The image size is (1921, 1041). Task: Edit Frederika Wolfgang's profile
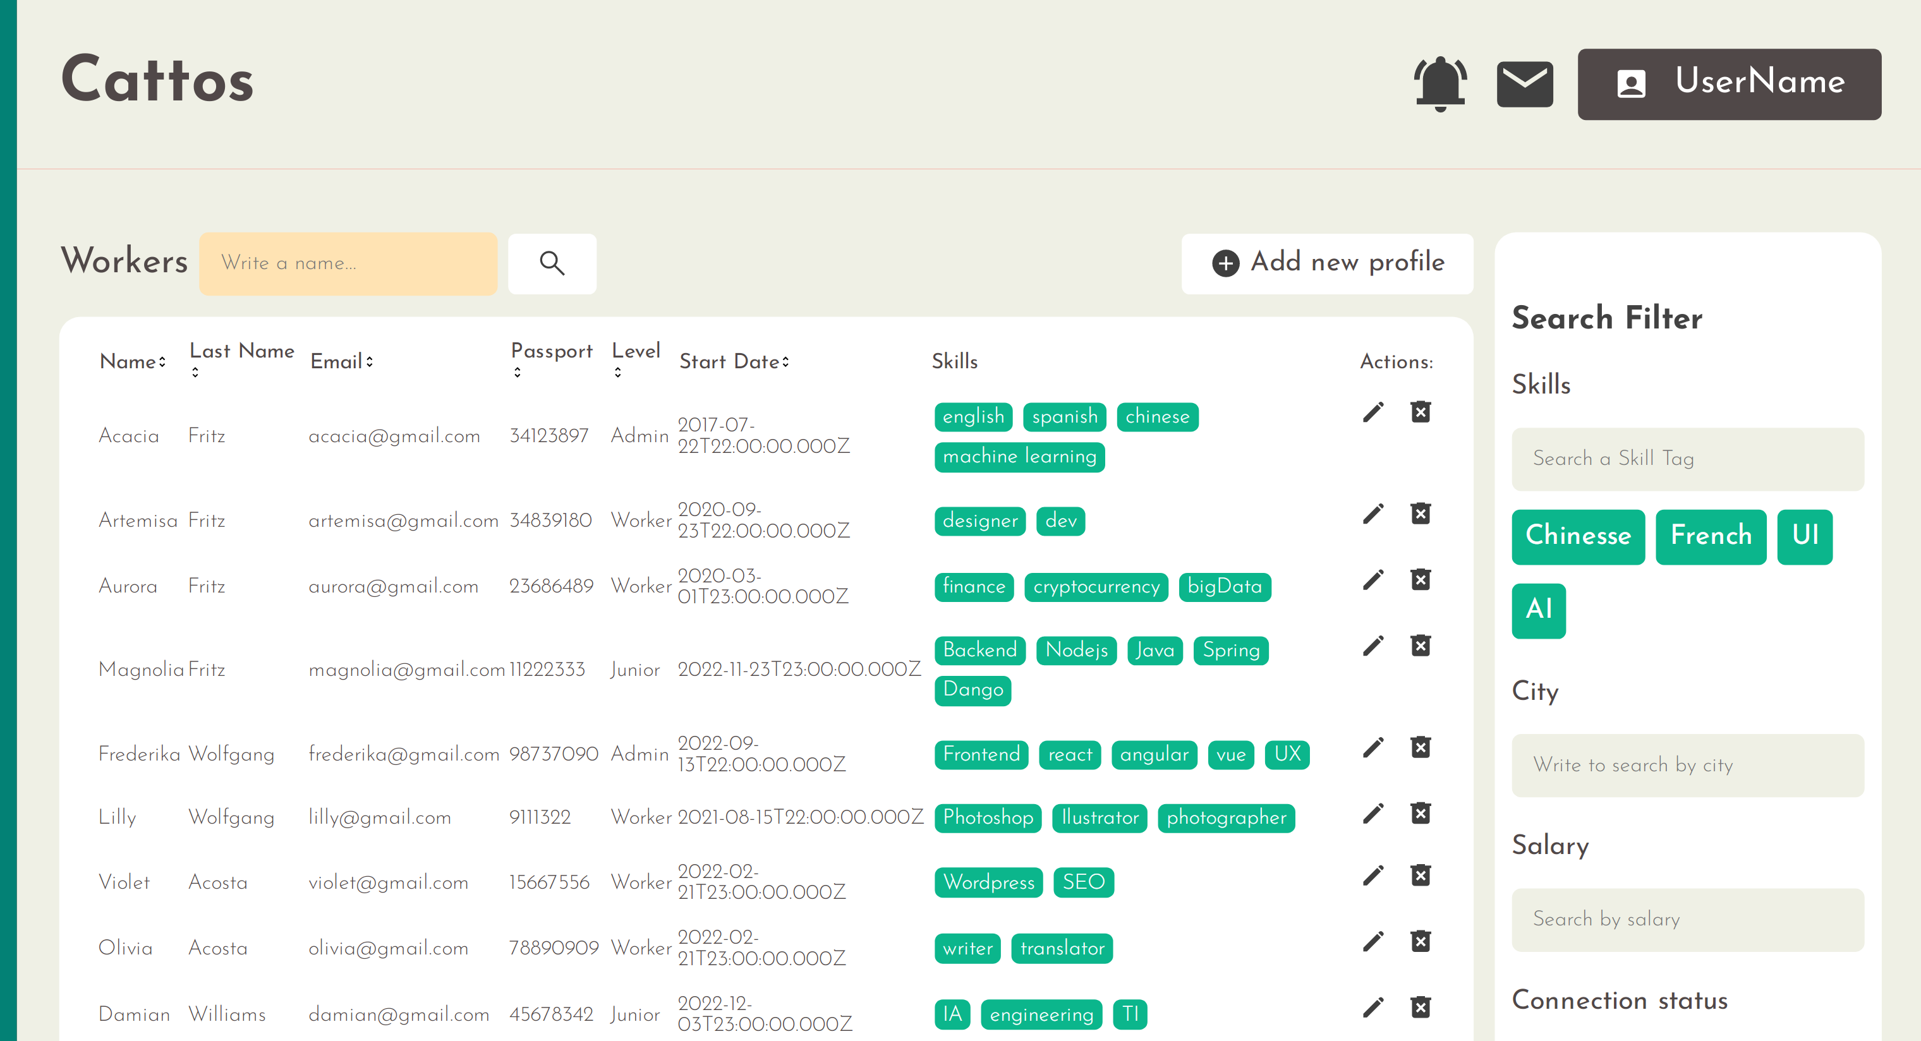tap(1373, 747)
